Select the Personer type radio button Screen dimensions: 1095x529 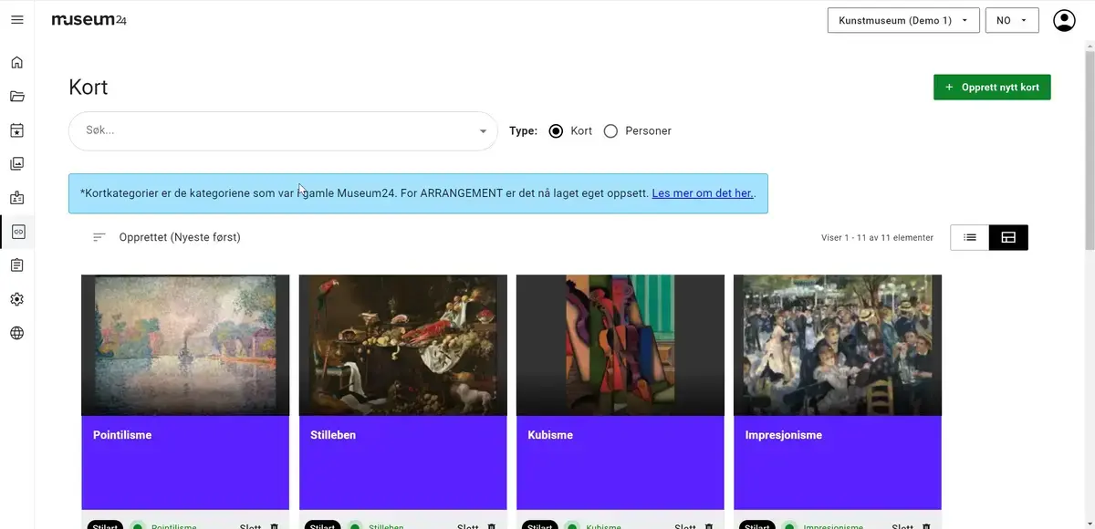click(x=611, y=131)
